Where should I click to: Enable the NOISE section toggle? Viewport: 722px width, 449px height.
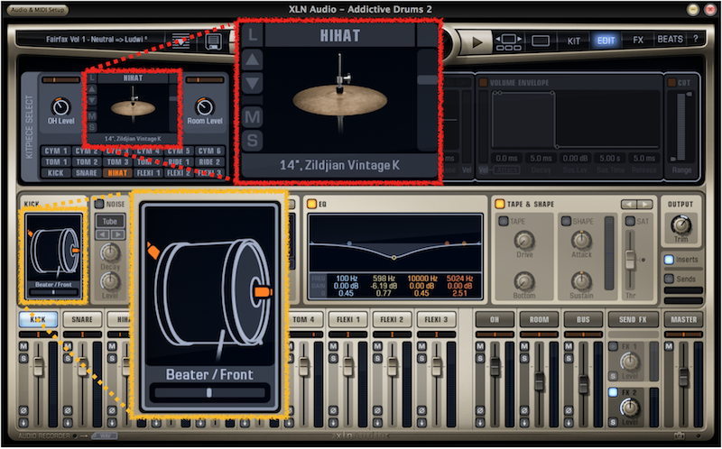pos(99,204)
